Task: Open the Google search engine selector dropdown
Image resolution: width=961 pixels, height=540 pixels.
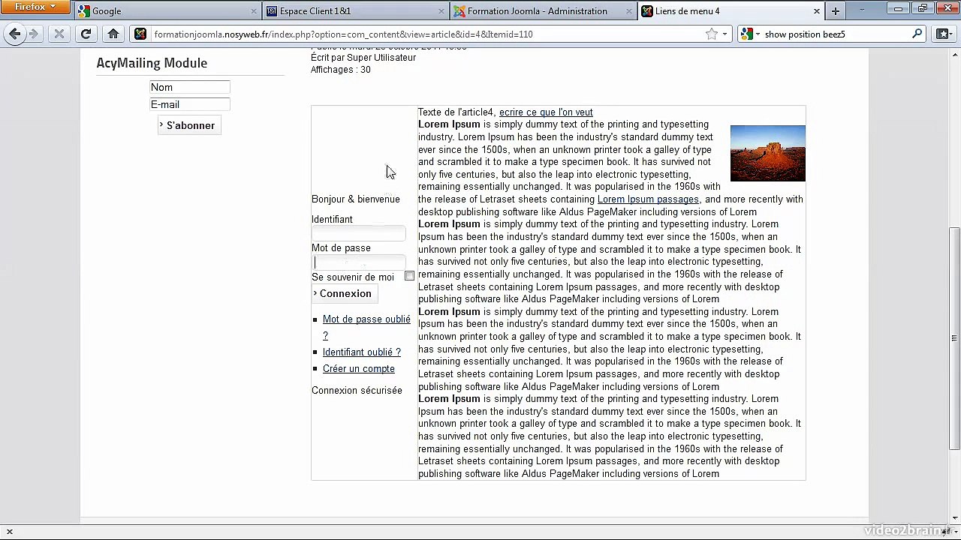Action: [749, 34]
